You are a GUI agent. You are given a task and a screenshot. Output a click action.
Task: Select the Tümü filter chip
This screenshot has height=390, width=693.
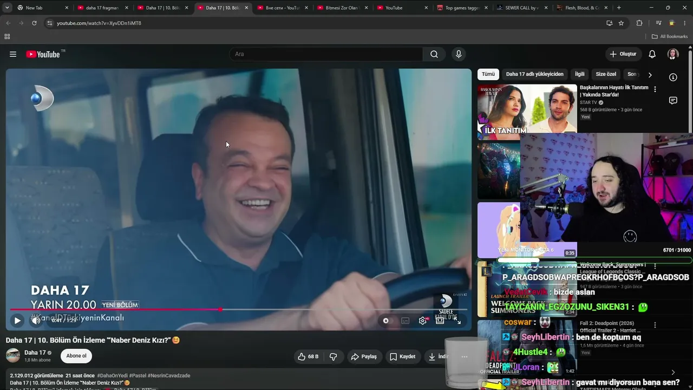488,74
